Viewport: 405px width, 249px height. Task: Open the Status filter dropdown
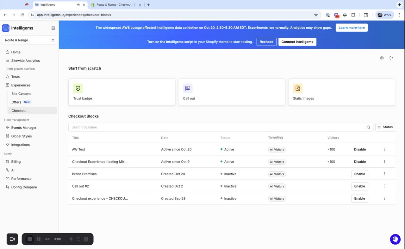pyautogui.click(x=385, y=127)
